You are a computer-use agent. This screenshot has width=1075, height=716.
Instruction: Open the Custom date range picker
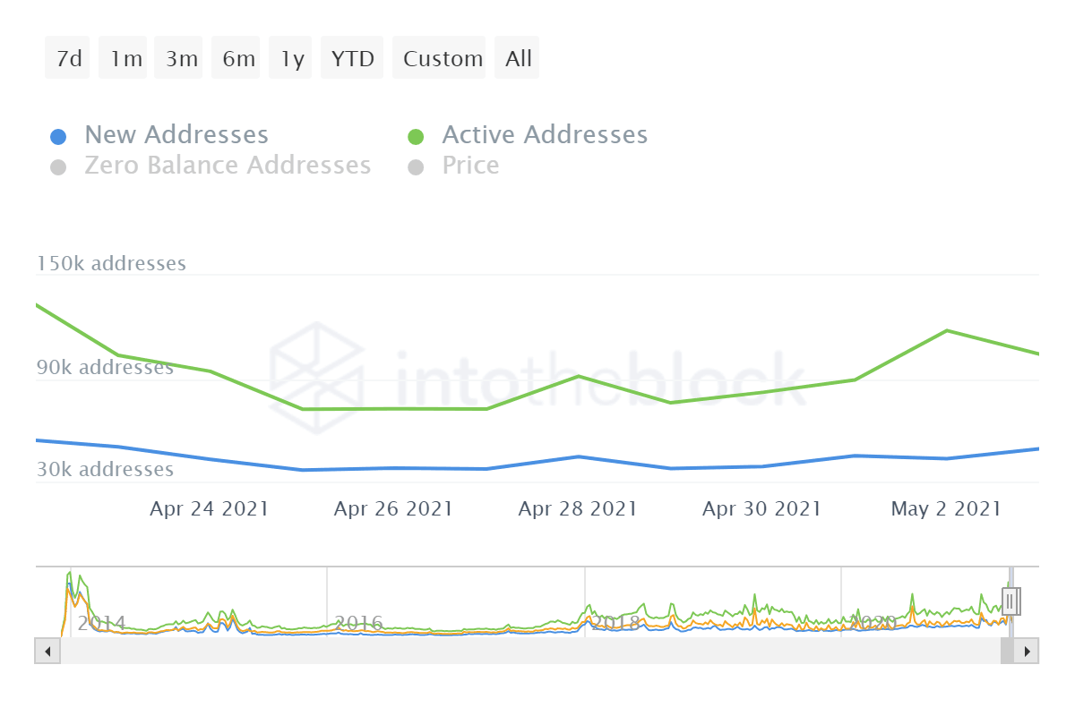pyautogui.click(x=443, y=59)
